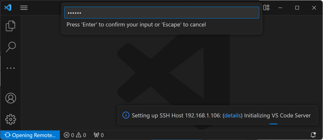
Task: Click the warning triangle count in status bar
Action: [81, 135]
